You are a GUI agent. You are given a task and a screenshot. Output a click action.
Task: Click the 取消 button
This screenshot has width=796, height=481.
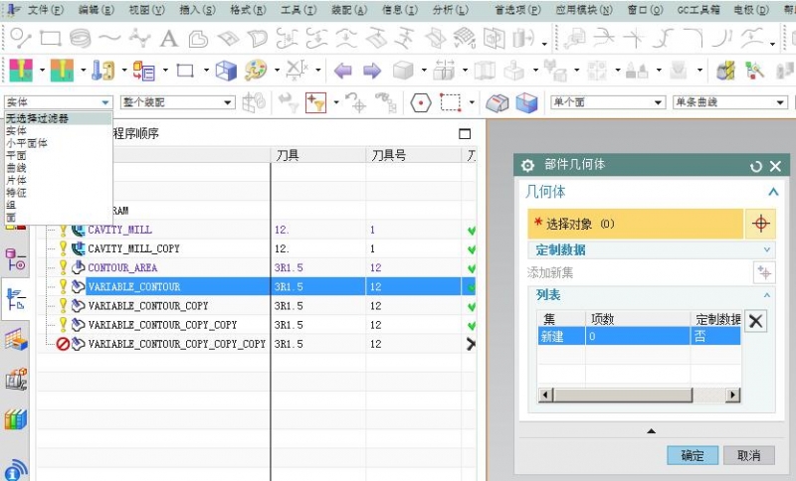pyautogui.click(x=749, y=455)
